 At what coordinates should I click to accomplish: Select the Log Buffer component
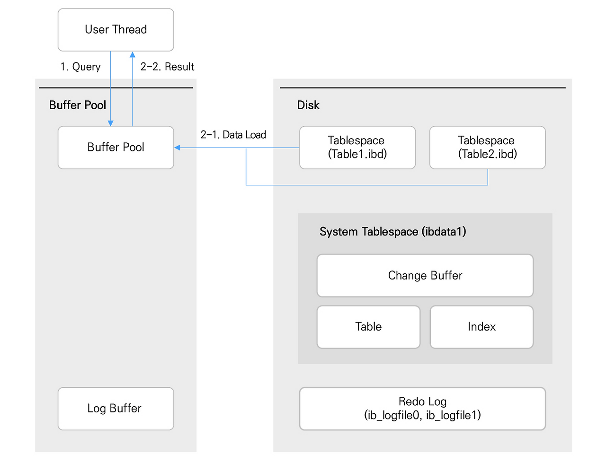click(x=116, y=408)
